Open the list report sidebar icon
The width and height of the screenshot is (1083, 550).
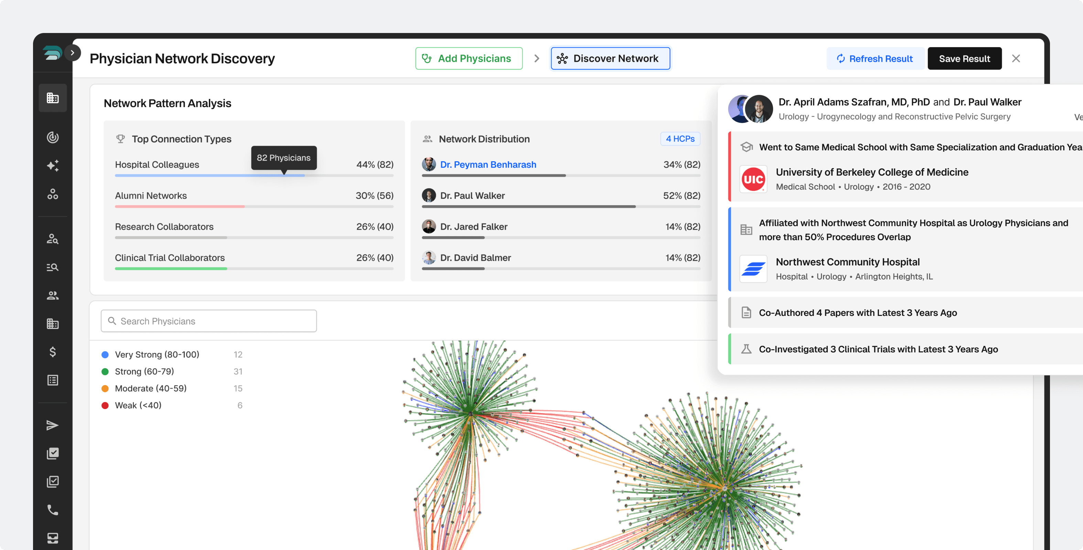click(53, 380)
